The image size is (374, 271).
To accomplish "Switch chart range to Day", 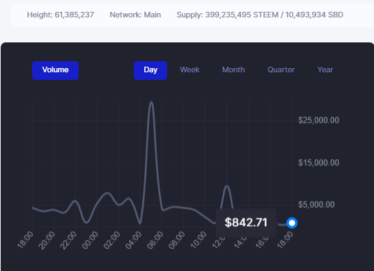I will point(150,70).
